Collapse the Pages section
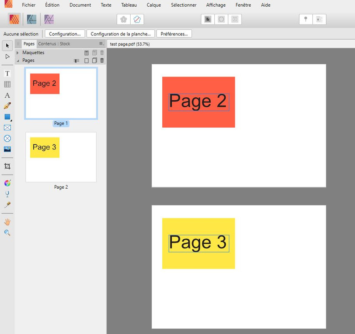 (x=18, y=61)
